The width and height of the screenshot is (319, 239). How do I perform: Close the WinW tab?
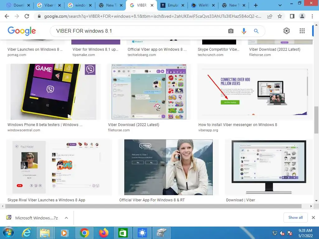(213, 6)
